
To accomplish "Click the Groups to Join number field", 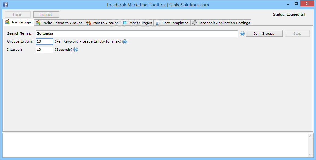I will pos(45,42).
